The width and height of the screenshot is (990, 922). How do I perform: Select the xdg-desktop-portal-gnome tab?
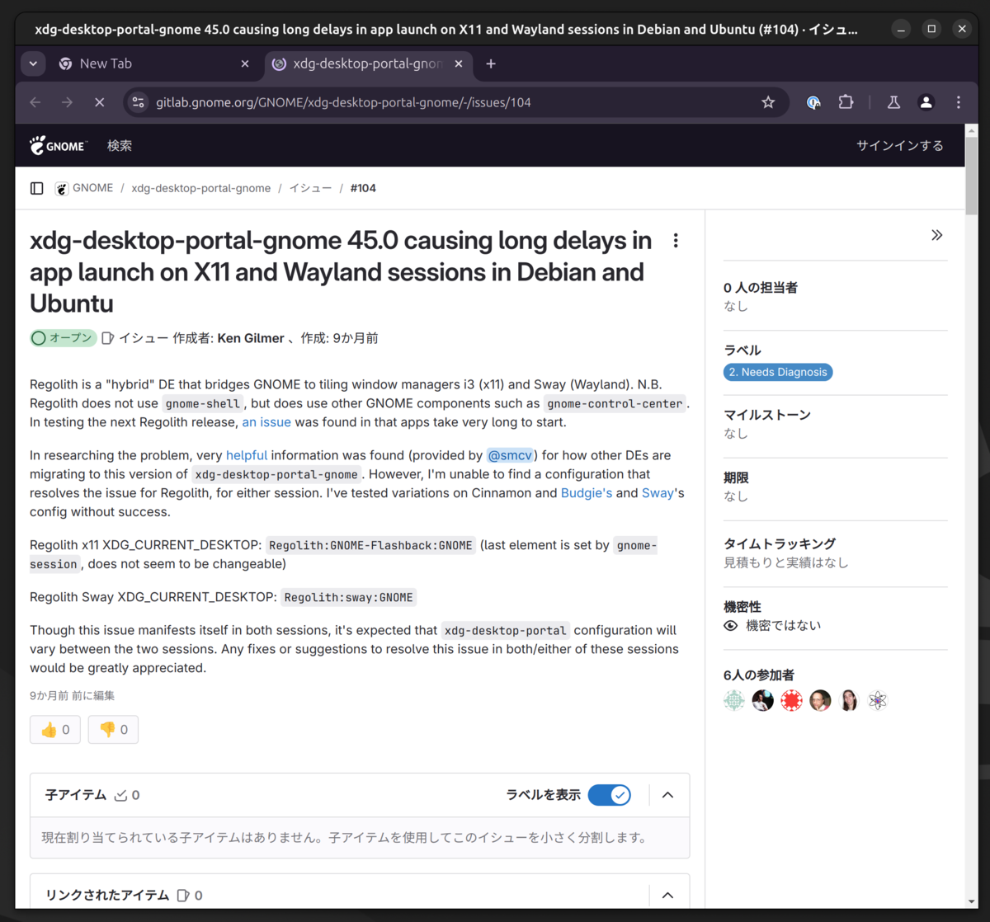tap(369, 64)
